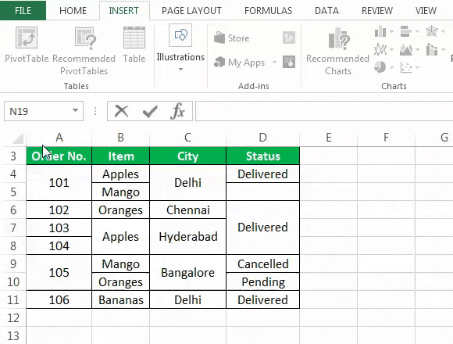Click the Select All corner triangle
This screenshot has height=344, width=453.
(x=18, y=138)
